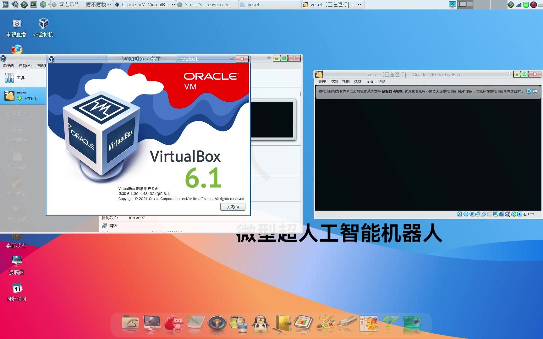Click recording icon in VM status bar

[x=502, y=214]
